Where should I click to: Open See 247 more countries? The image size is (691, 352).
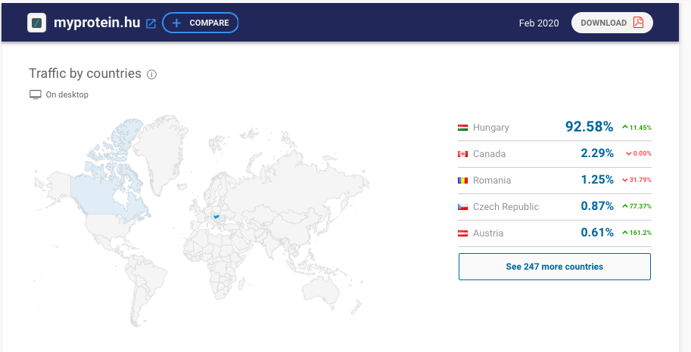554,267
